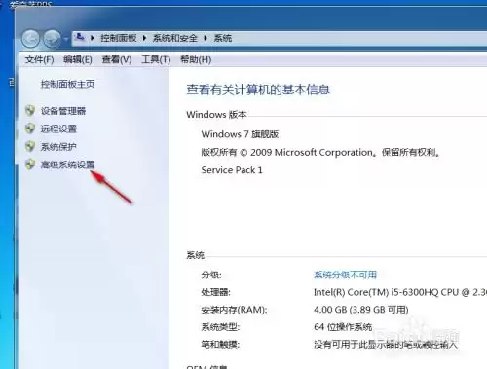The image size is (487, 369).
Task: Click the shield icon beside 设备管理器
Action: tap(30, 111)
